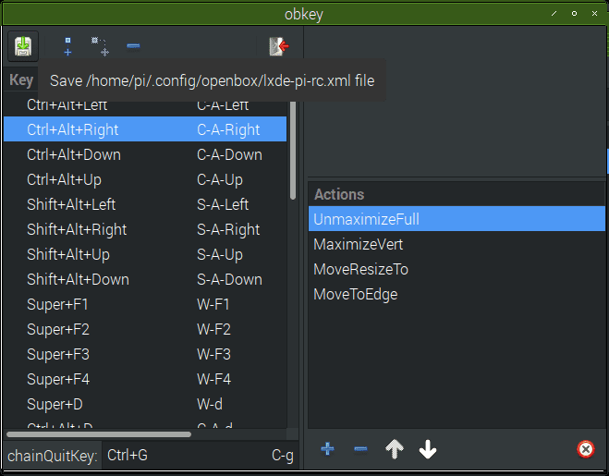Click the red delete all actions icon
Viewport: 609px width, 476px height.
(586, 449)
